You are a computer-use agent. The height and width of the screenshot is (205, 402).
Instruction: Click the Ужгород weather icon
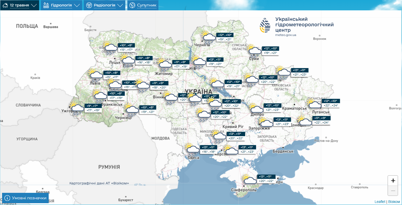[77, 108]
